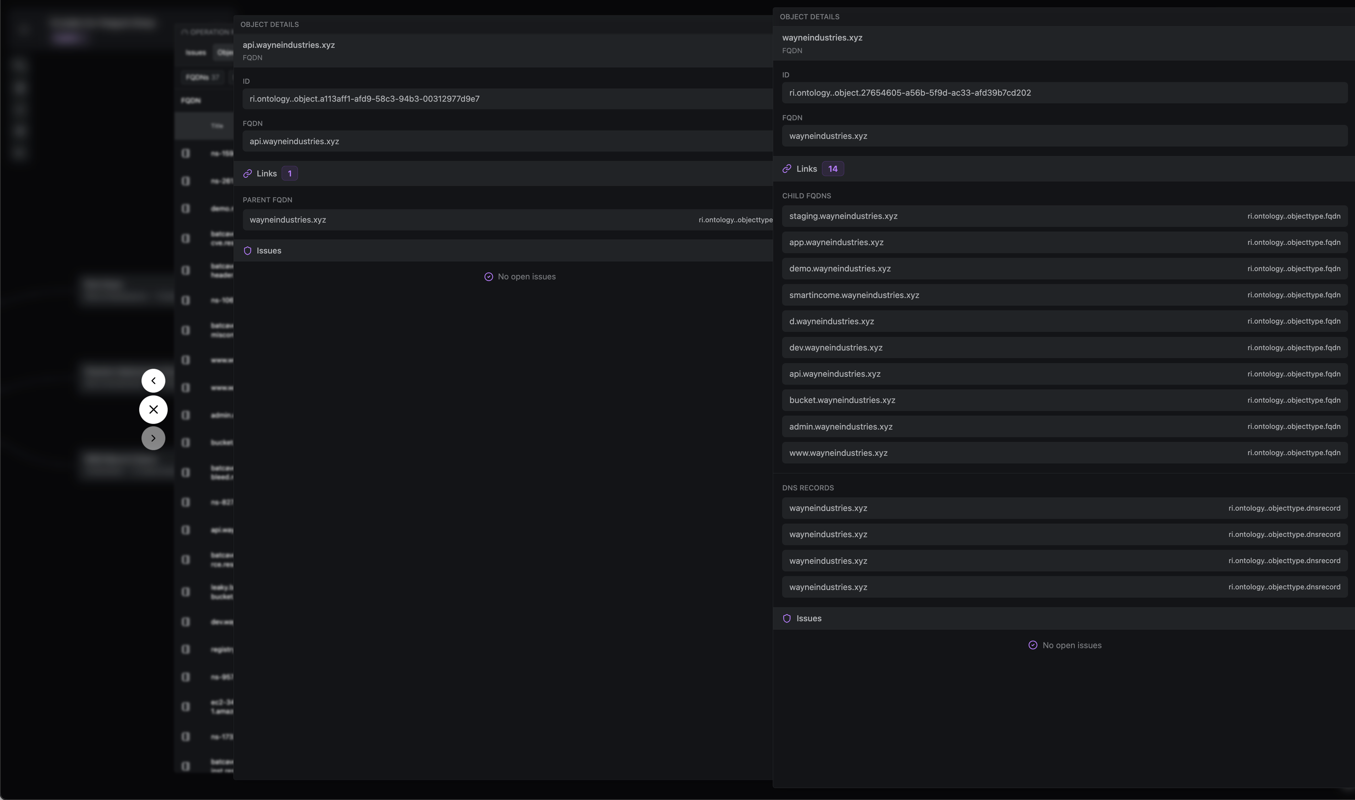Click link icon beside Links 1
The width and height of the screenshot is (1355, 800).
tap(247, 173)
